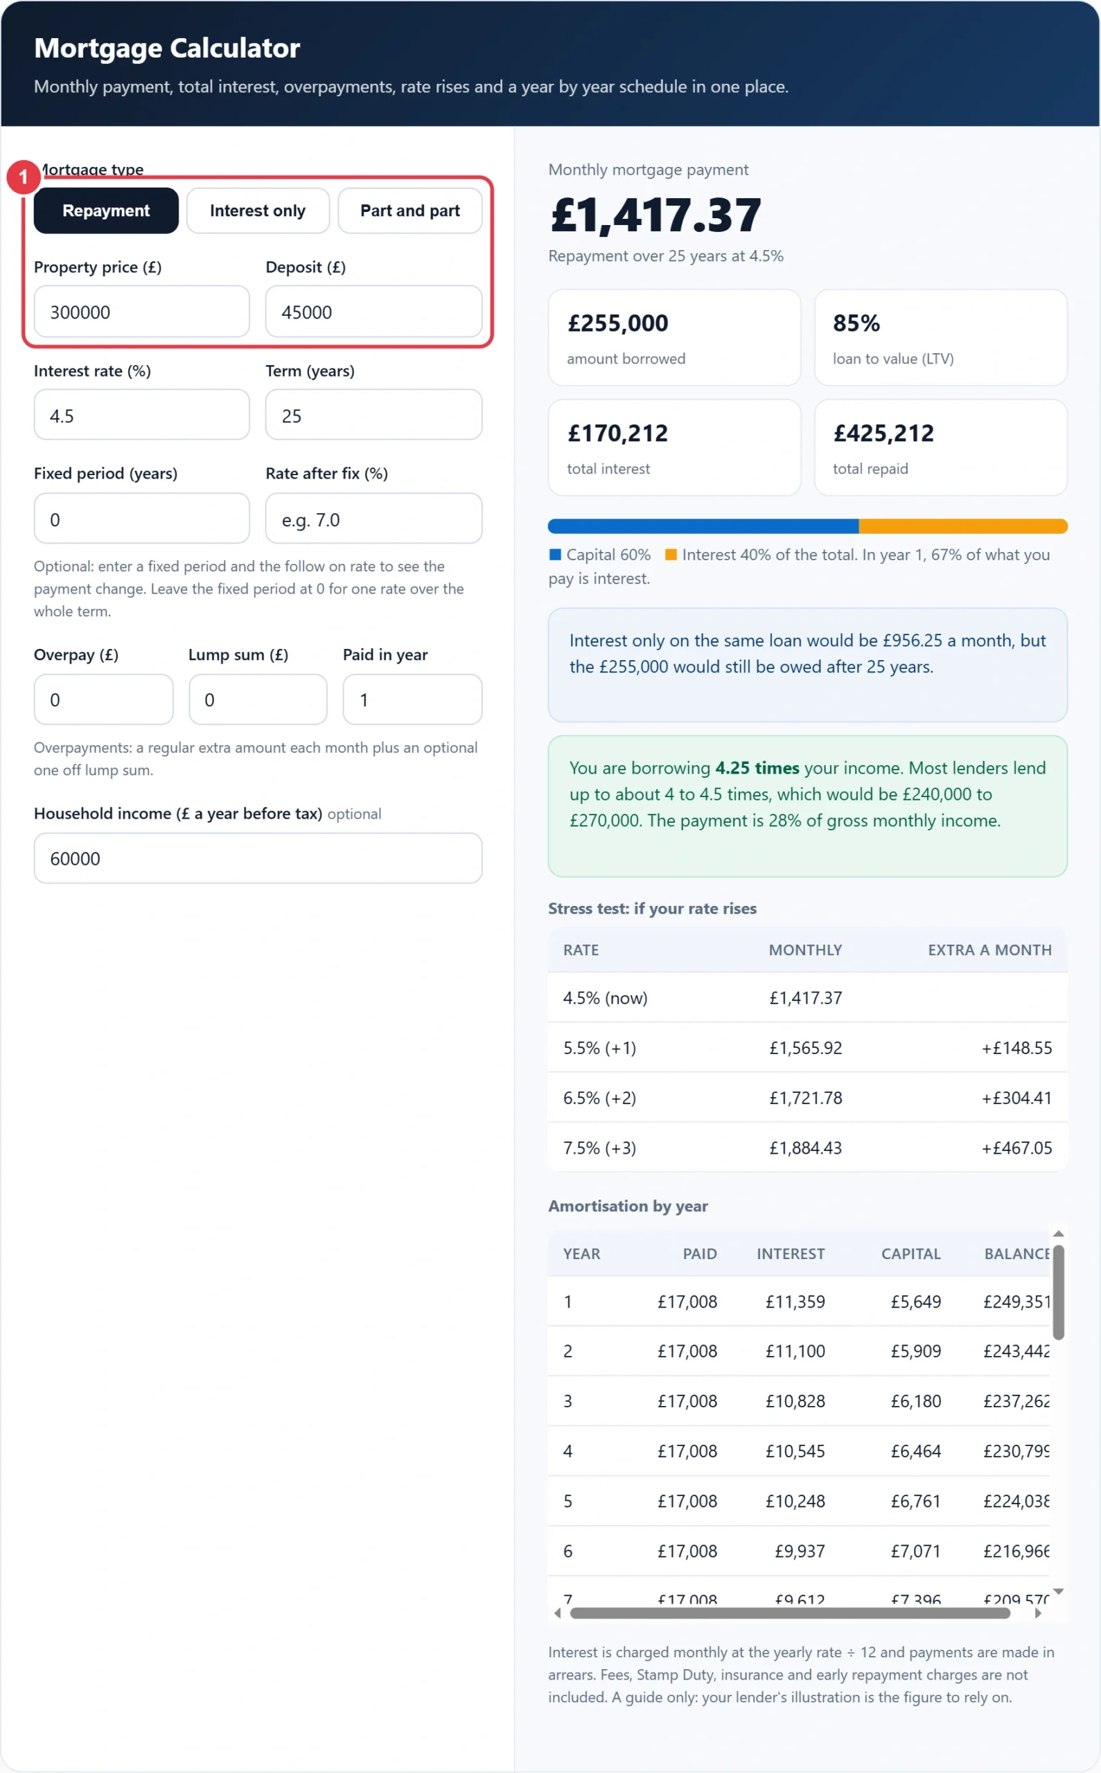1101x1773 pixels.
Task: Click the amortisation table scroll-right arrow
Action: click(1038, 1614)
